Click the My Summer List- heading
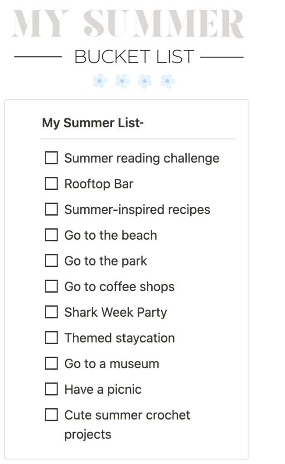This screenshot has width=285, height=464. (x=92, y=123)
